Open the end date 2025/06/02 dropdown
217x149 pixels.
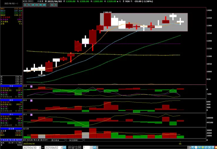click(x=62, y=148)
